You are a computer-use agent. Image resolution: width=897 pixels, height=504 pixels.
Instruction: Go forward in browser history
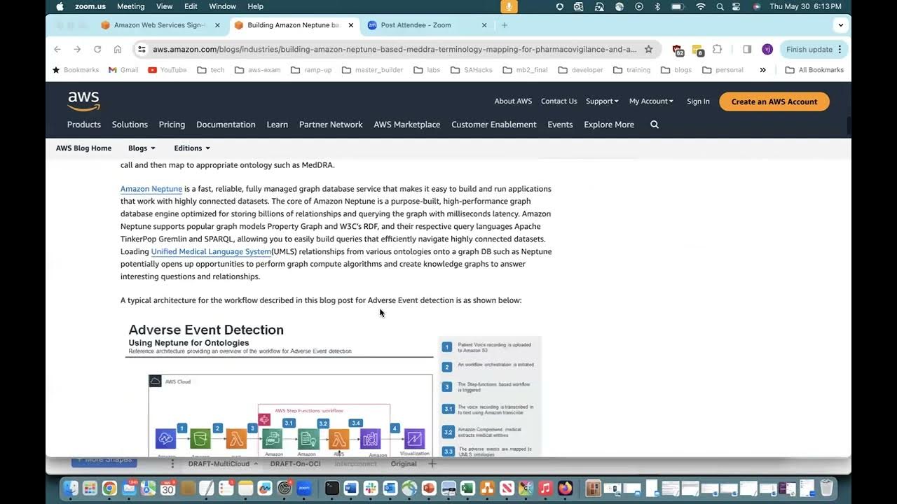[x=77, y=49]
